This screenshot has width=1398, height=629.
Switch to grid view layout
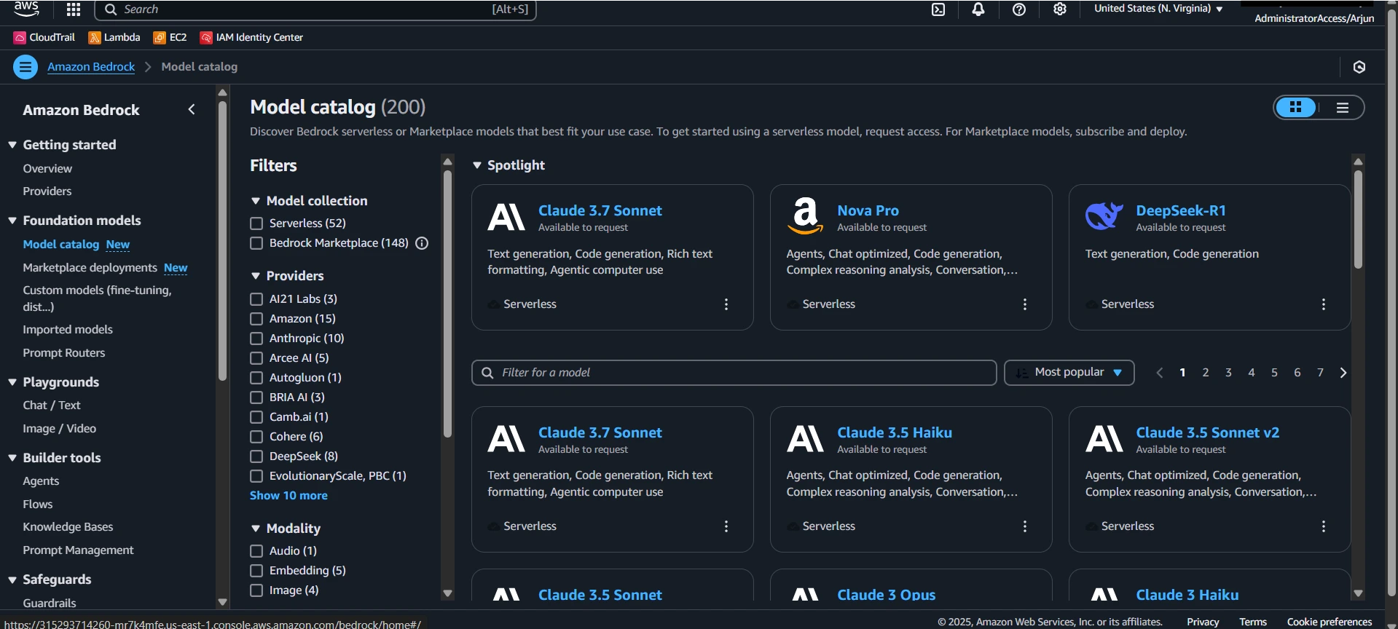[x=1296, y=108]
